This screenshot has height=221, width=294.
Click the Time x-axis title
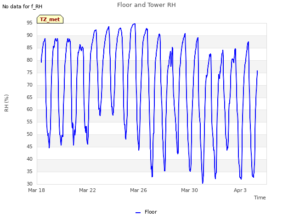point(260,198)
